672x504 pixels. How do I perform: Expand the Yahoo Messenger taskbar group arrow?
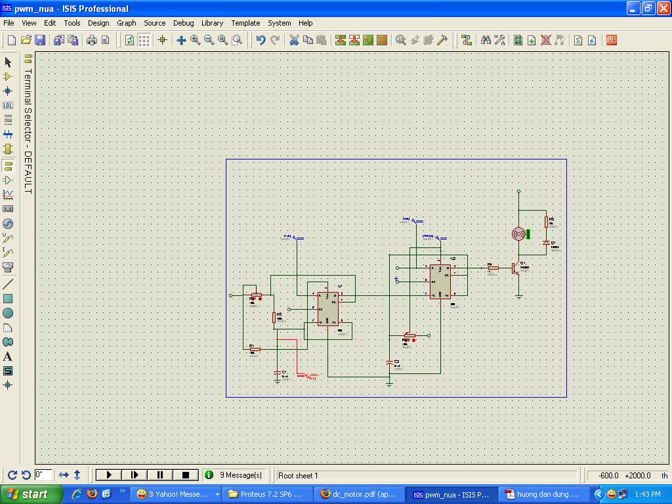click(217, 494)
